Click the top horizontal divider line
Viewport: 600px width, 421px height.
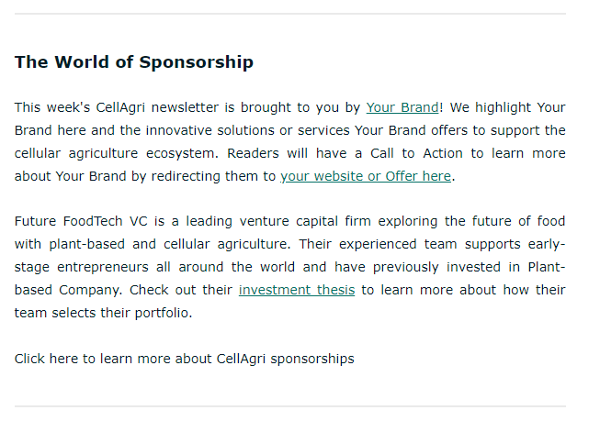click(x=290, y=14)
